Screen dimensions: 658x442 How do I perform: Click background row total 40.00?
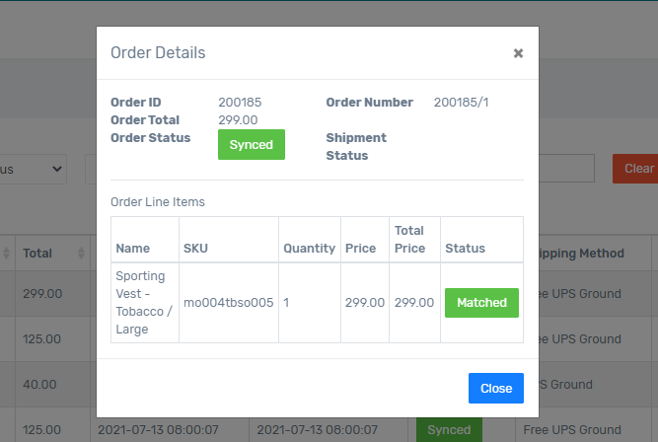pos(39,384)
